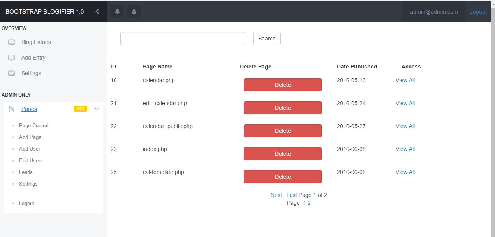
Task: Open View All for calendar.php
Action: pyautogui.click(x=405, y=80)
